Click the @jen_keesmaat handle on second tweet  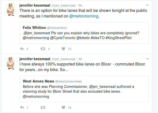63,59
